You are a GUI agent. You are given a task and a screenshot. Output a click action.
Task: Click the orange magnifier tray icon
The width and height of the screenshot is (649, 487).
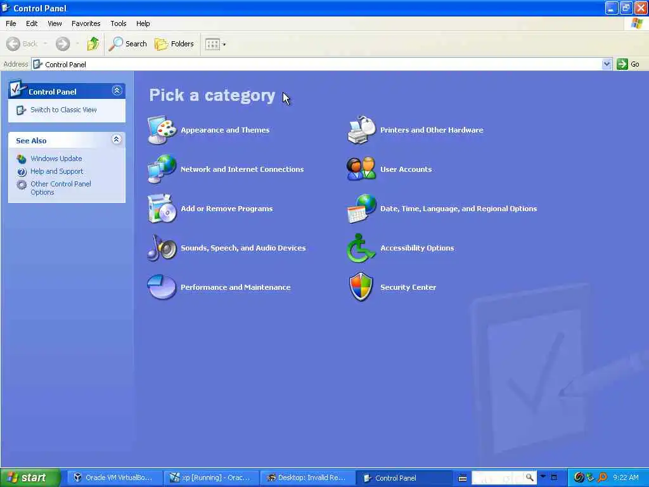coord(602,477)
